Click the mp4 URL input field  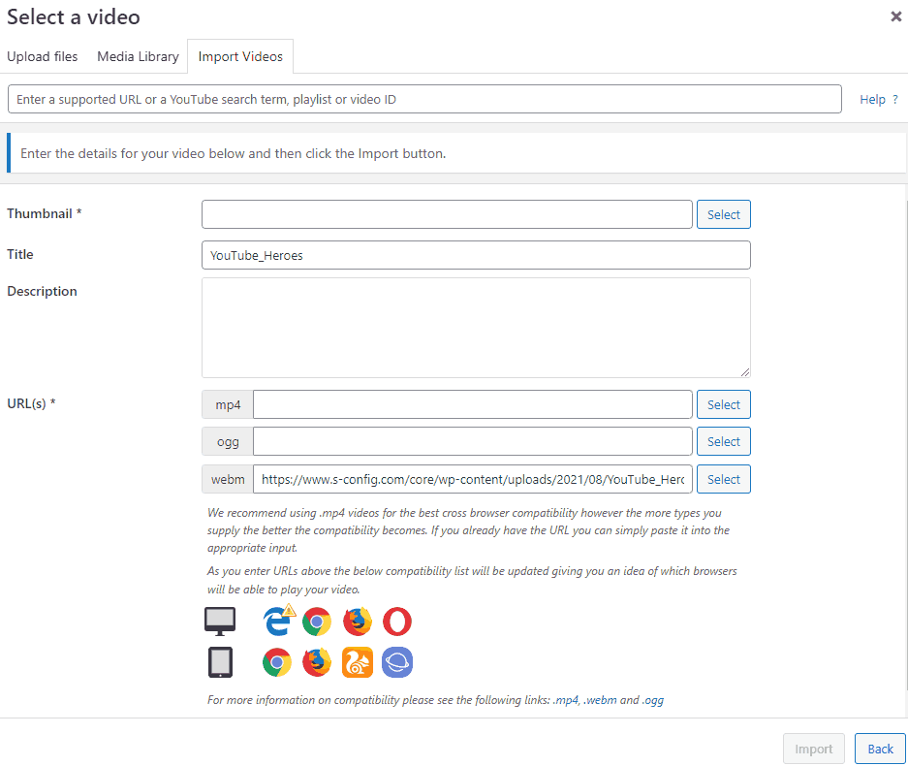tap(473, 404)
